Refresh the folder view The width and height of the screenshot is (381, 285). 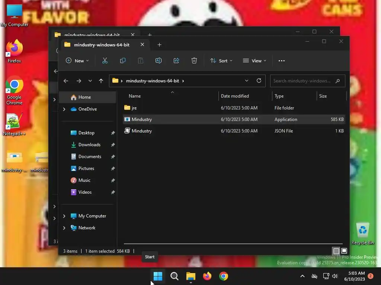click(259, 81)
